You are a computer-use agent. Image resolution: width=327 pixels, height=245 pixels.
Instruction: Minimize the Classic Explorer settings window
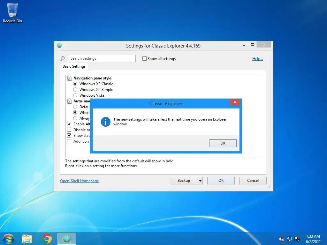coord(244,45)
